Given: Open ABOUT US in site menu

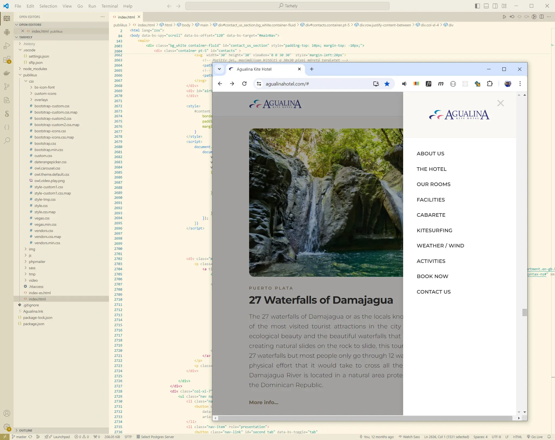Looking at the screenshot, I should pos(430,154).
